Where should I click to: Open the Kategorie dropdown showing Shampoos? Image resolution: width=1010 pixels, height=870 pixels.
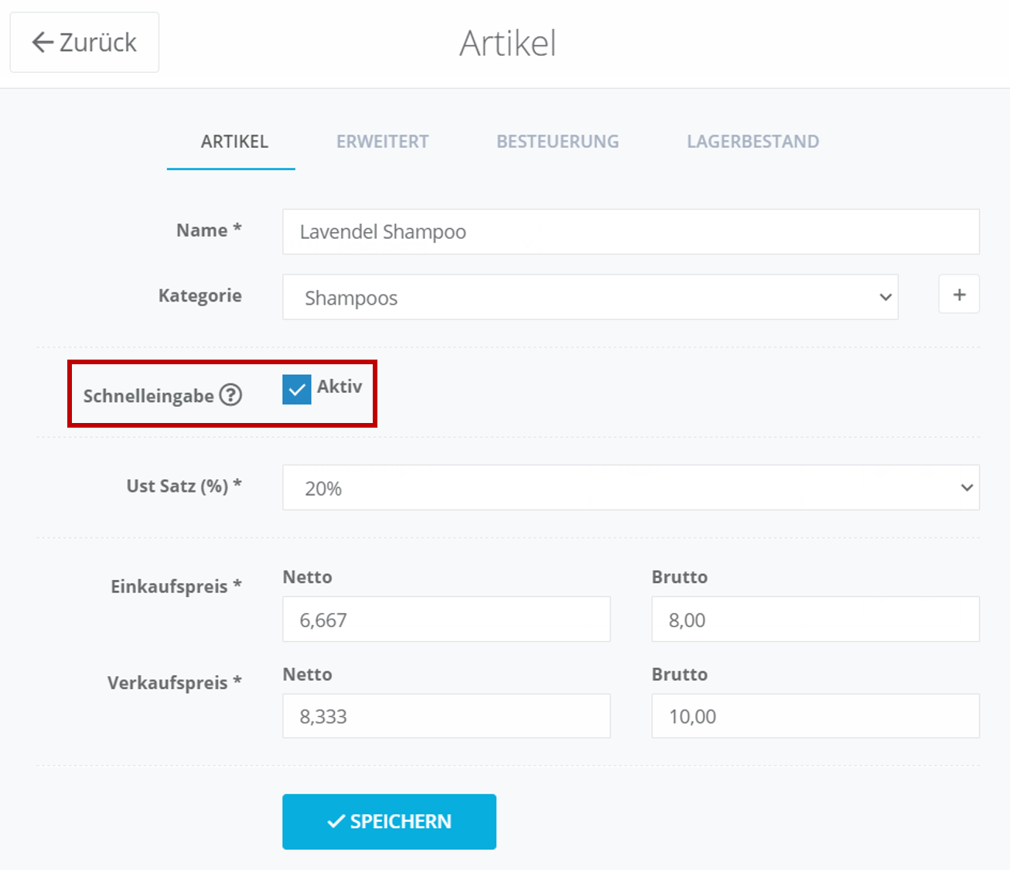(590, 297)
